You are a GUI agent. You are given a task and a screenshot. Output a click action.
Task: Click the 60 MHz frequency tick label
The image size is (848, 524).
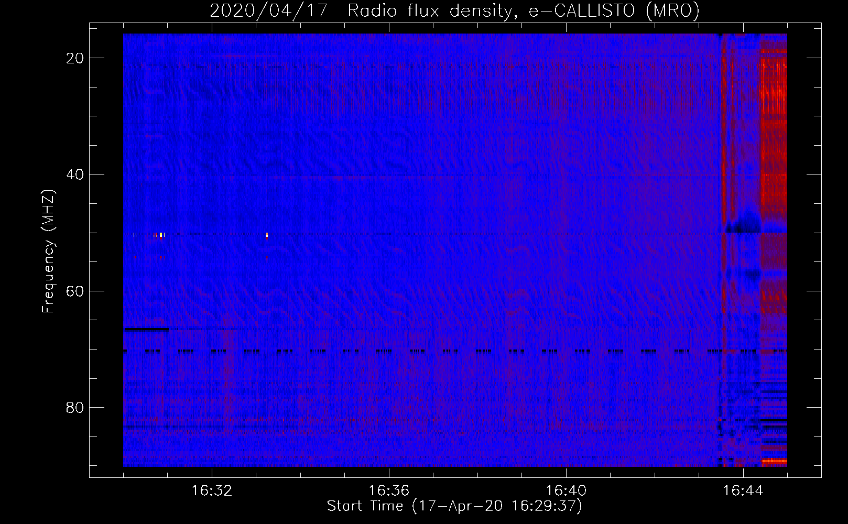click(75, 291)
